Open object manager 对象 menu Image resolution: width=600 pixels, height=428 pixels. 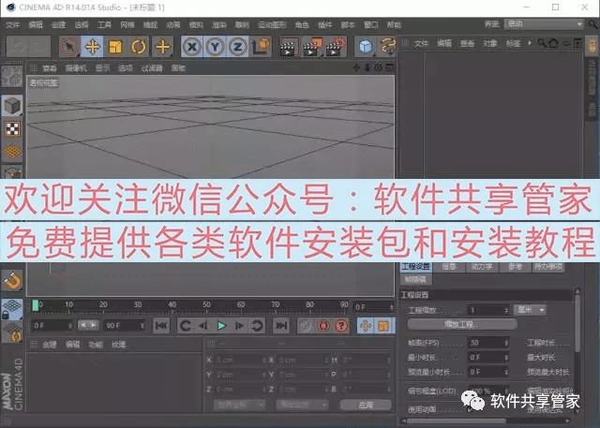(489, 44)
